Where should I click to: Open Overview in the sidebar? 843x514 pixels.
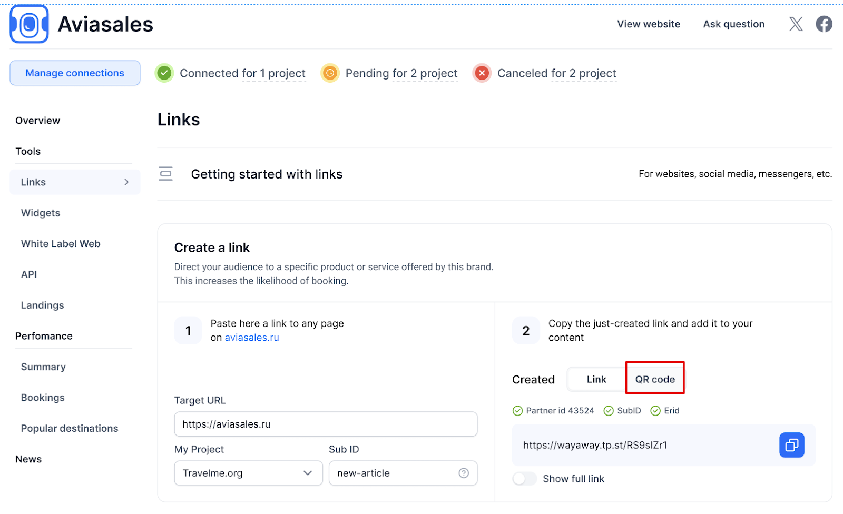[x=38, y=121]
